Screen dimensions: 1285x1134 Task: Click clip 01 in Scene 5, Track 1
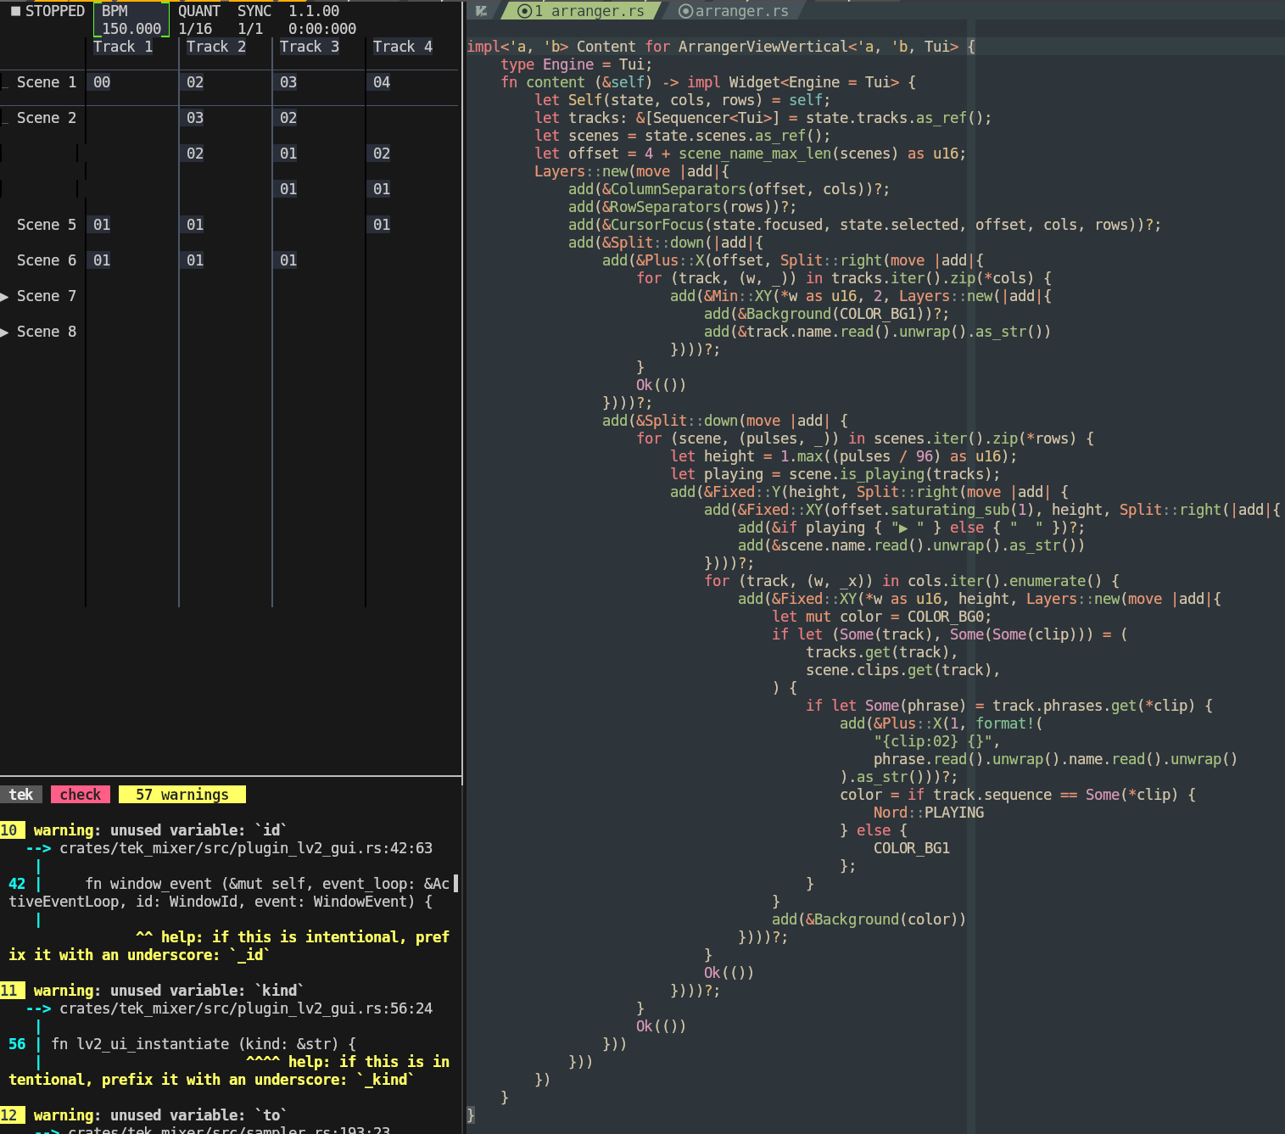coord(102,225)
